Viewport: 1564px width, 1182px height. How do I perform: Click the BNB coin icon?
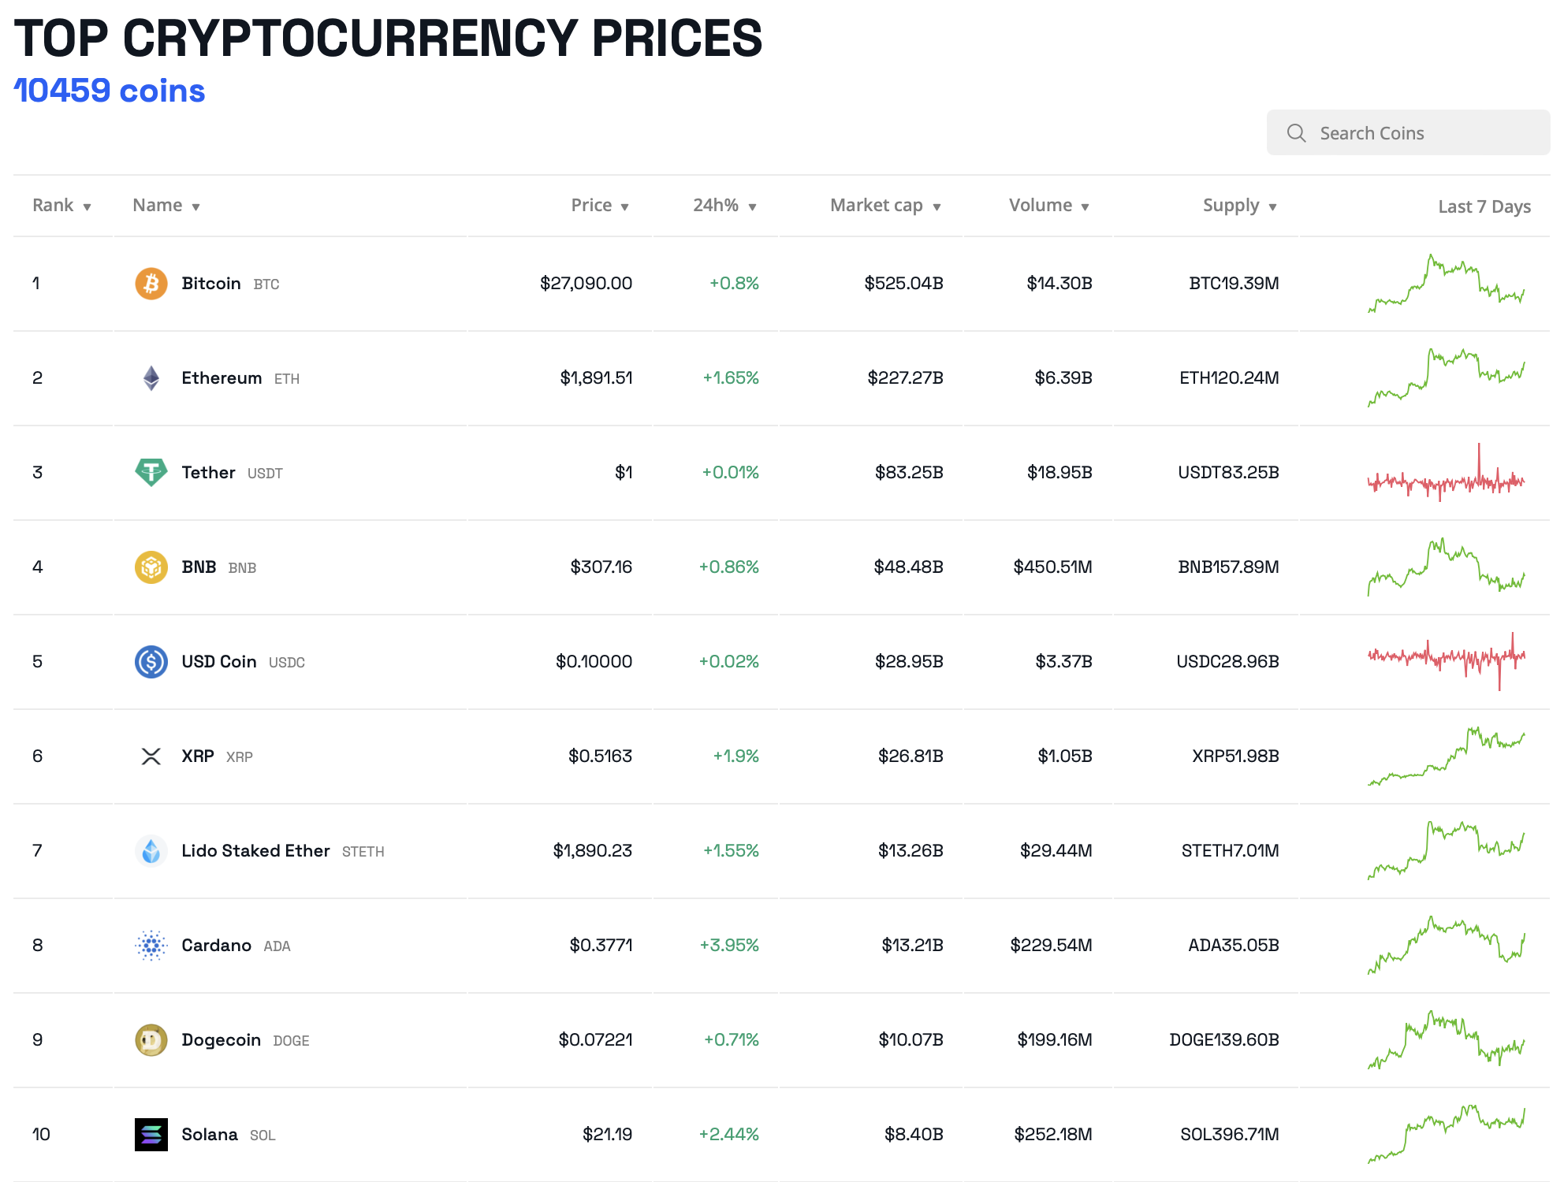pos(152,567)
